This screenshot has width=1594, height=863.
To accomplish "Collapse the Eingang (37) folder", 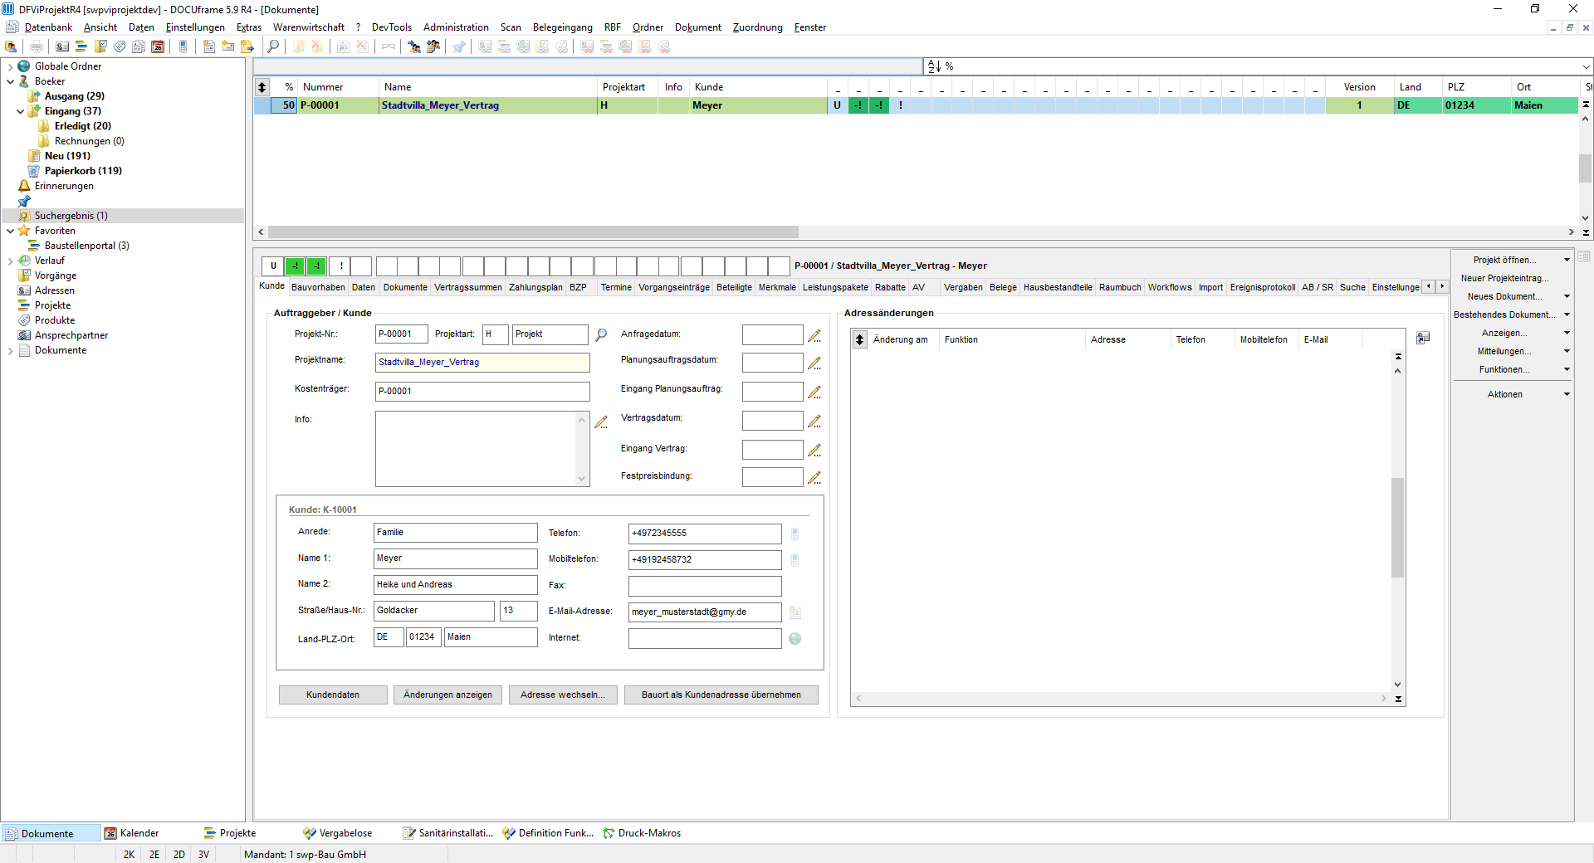I will (20, 111).
